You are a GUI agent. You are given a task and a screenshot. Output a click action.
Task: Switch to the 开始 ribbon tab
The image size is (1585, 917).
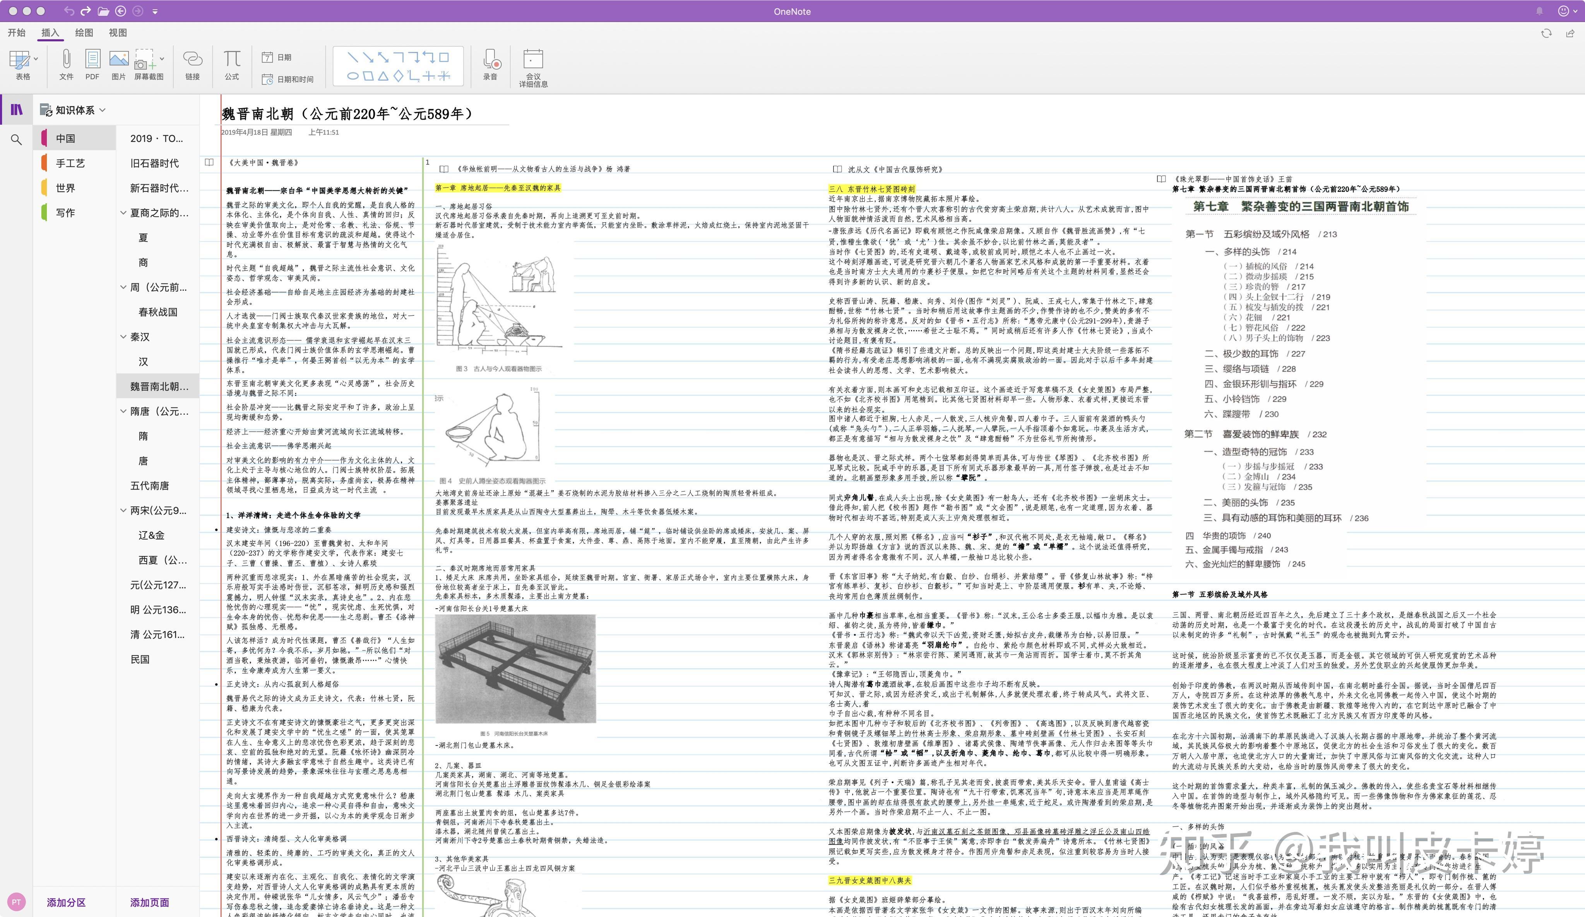[16, 33]
